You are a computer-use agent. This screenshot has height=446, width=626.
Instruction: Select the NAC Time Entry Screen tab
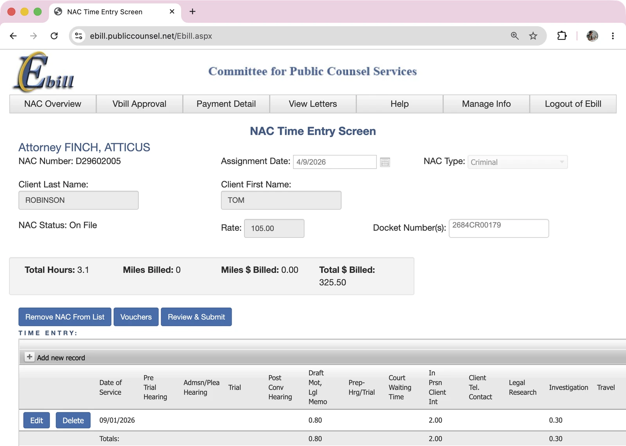[x=115, y=12]
